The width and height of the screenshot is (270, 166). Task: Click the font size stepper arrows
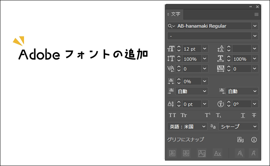[x=179, y=49]
